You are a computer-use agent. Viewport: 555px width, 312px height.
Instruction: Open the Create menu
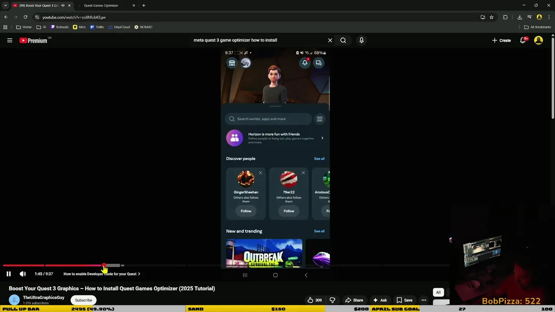click(x=501, y=40)
